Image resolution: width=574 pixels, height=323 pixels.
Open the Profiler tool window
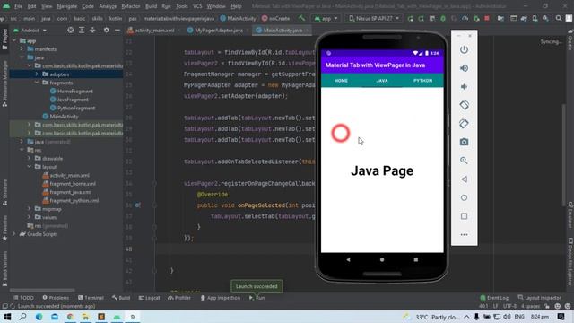pyautogui.click(x=179, y=298)
